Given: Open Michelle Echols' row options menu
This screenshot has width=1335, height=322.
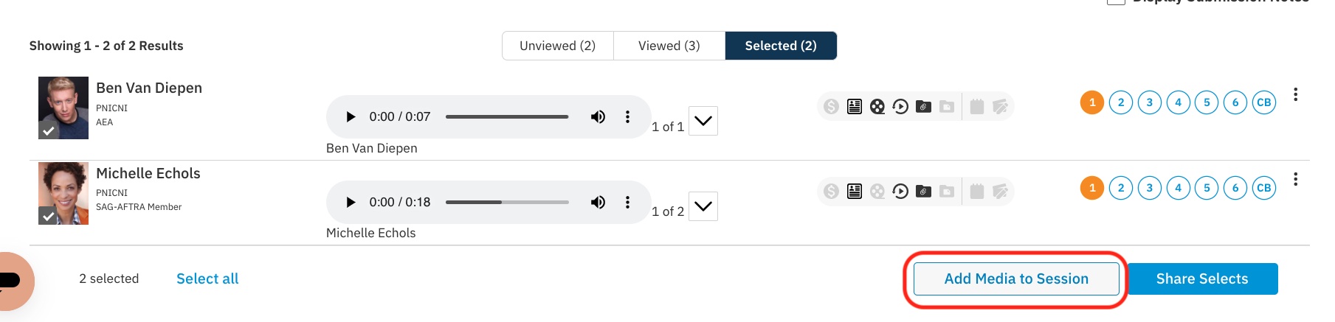Looking at the screenshot, I should 1295,180.
